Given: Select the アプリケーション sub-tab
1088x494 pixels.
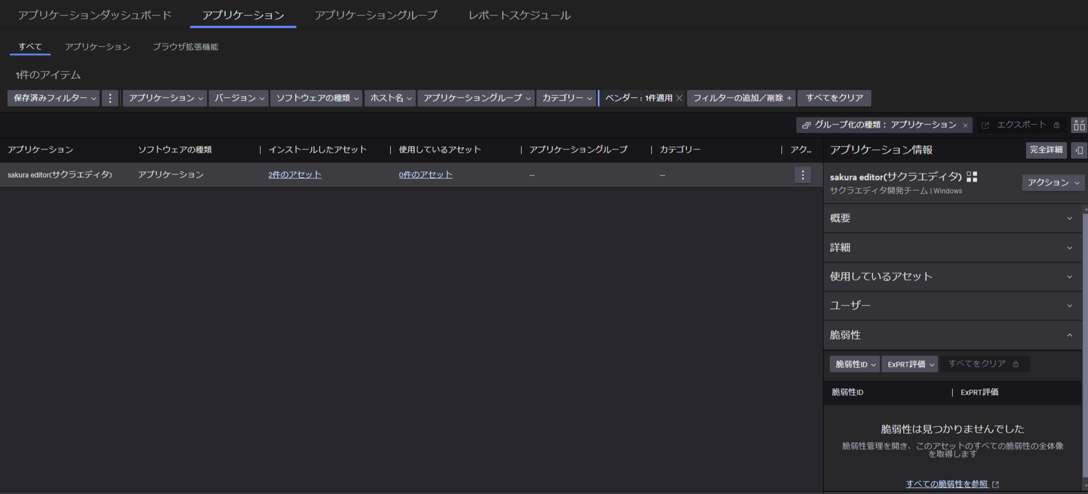Looking at the screenshot, I should [x=97, y=47].
